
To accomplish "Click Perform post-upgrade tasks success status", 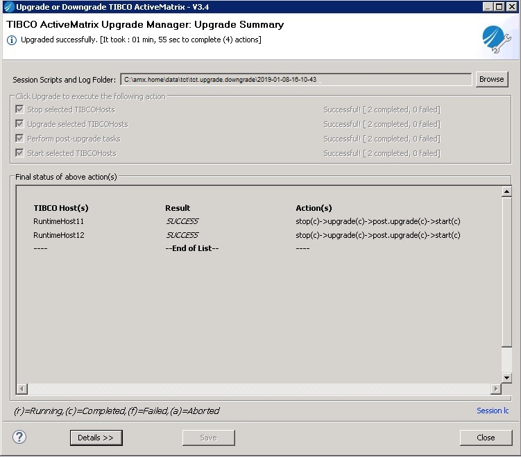I will pyautogui.click(x=382, y=139).
